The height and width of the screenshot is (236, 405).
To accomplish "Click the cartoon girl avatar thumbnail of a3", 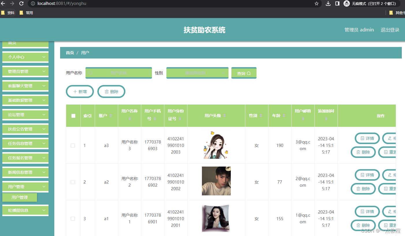I will pos(216,144).
